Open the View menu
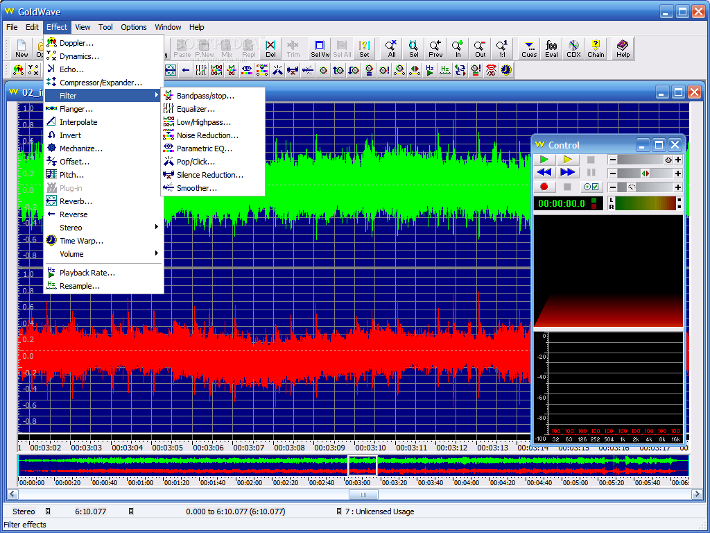This screenshot has height=533, width=710. click(x=83, y=27)
